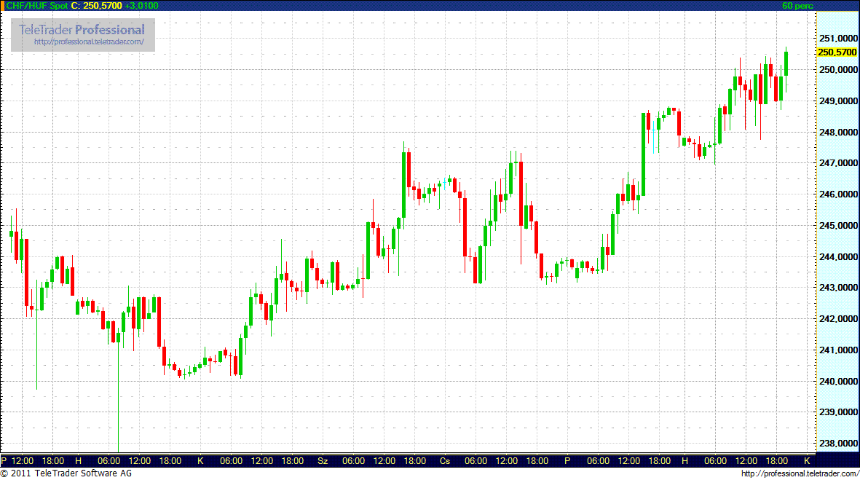Pick the 248,0000 price axis label
The width and height of the screenshot is (860, 480).
(837, 132)
